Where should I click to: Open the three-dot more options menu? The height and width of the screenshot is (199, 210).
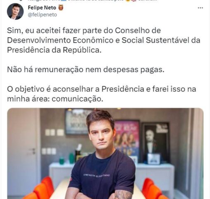200,8
